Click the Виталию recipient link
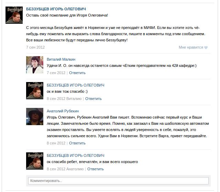Screen dimensions: 220x192 pyautogui.click(x=74, y=99)
